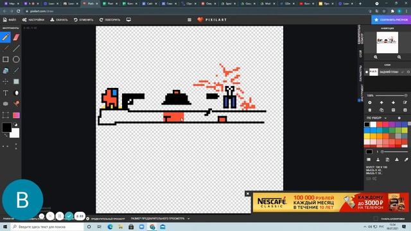Click the black primary color box
The image size is (411, 231).
[x=7, y=128]
